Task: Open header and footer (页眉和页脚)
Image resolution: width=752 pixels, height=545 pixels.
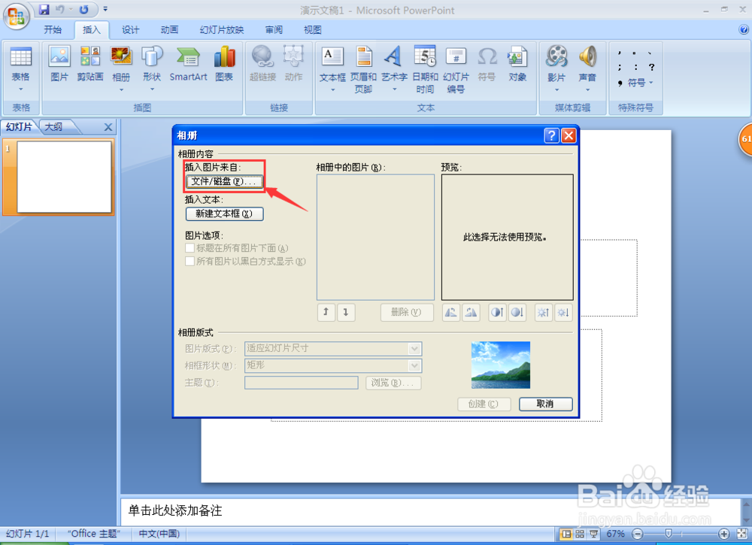Action: [x=363, y=69]
